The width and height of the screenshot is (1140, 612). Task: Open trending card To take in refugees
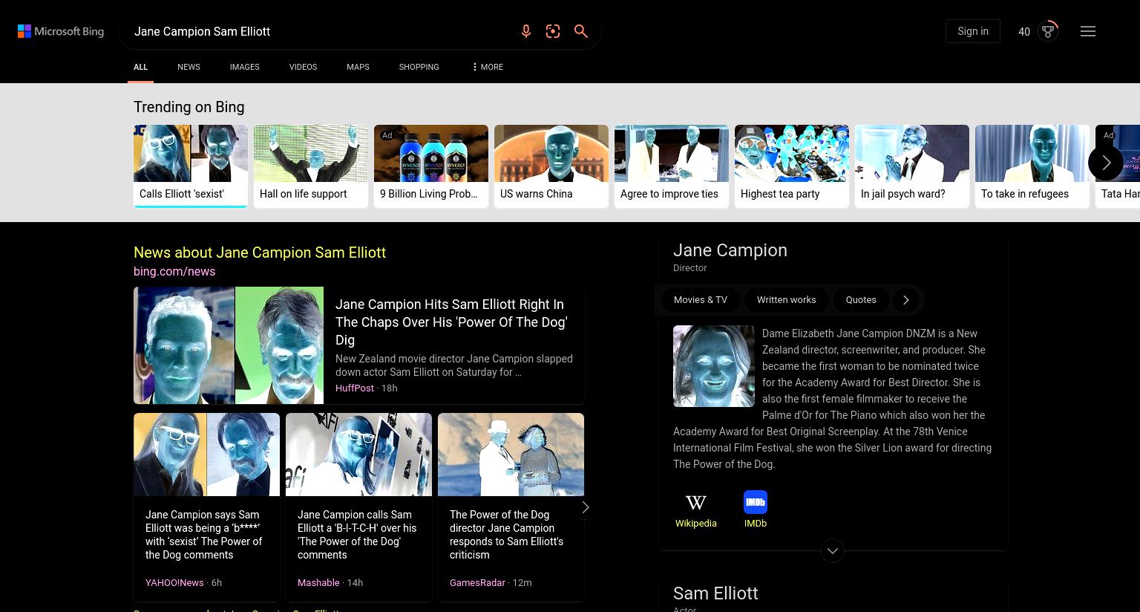tap(1032, 166)
